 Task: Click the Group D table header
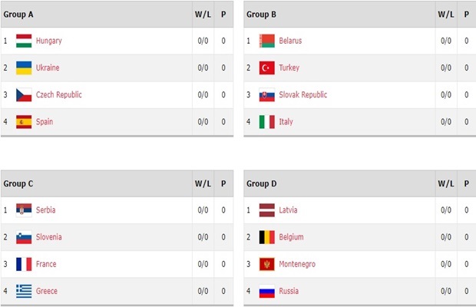[262, 184]
